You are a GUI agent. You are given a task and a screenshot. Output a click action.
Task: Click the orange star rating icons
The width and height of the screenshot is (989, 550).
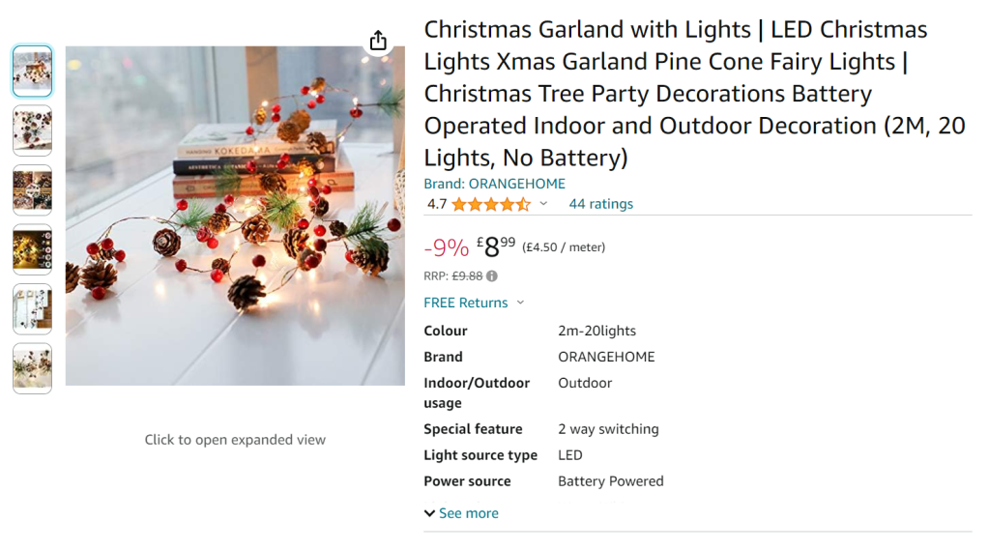pos(490,204)
